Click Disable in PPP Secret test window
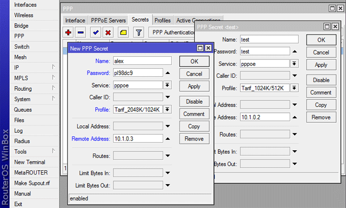This screenshot has width=346, height=208. (321, 80)
